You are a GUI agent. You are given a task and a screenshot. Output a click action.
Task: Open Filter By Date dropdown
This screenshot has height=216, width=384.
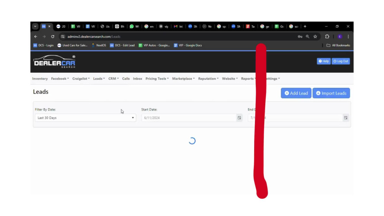point(85,118)
